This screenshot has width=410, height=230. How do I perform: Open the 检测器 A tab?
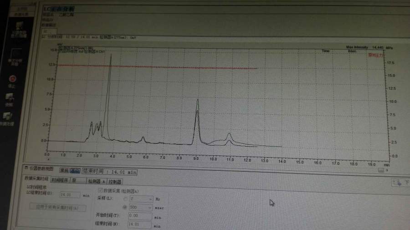coord(97,181)
